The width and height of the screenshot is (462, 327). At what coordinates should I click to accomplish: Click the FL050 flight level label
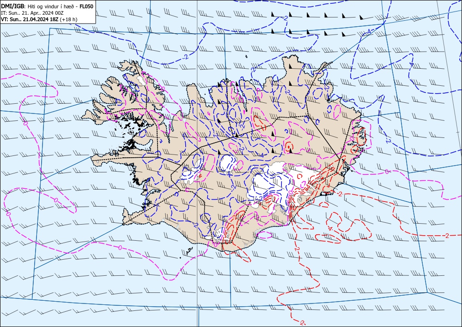tap(87, 6)
